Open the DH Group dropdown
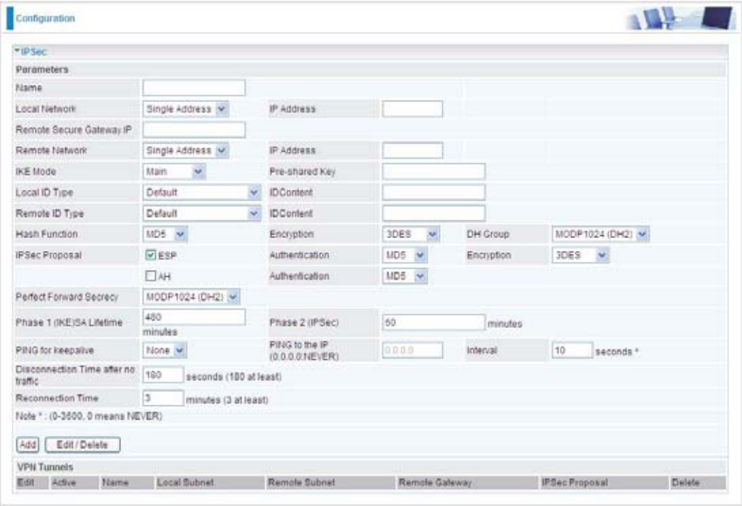This screenshot has width=742, height=506. (x=600, y=234)
